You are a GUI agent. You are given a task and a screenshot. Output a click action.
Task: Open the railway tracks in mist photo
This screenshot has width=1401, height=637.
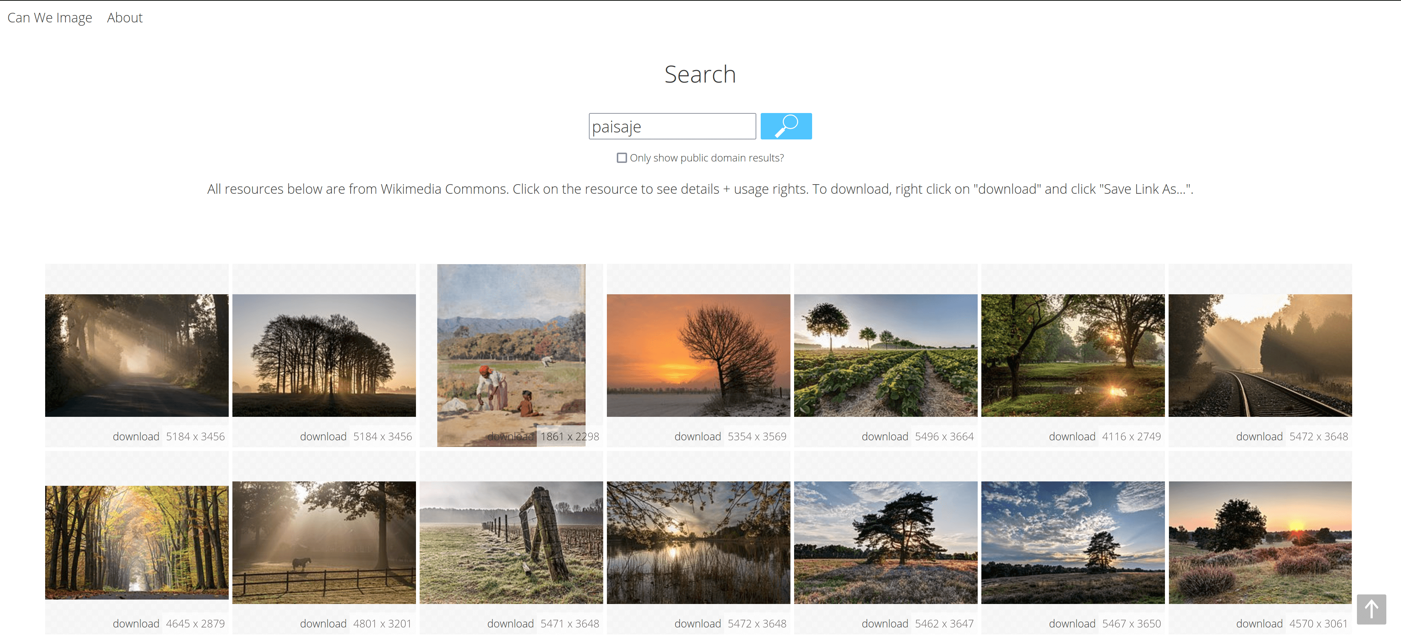[x=1260, y=356]
